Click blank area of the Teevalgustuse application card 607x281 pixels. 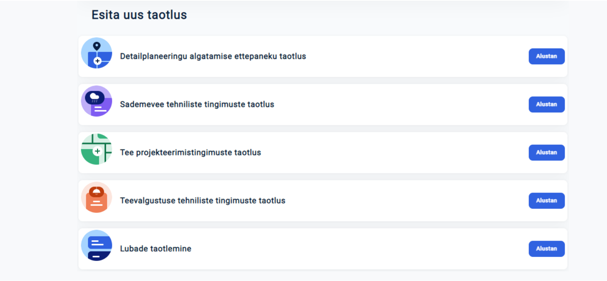coord(404,201)
